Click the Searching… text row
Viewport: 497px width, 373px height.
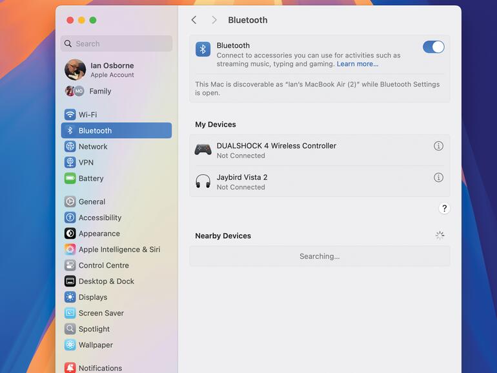319,256
